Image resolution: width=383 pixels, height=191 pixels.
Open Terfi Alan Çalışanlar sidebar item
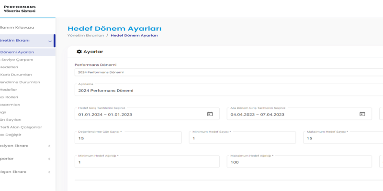[x=21, y=127]
